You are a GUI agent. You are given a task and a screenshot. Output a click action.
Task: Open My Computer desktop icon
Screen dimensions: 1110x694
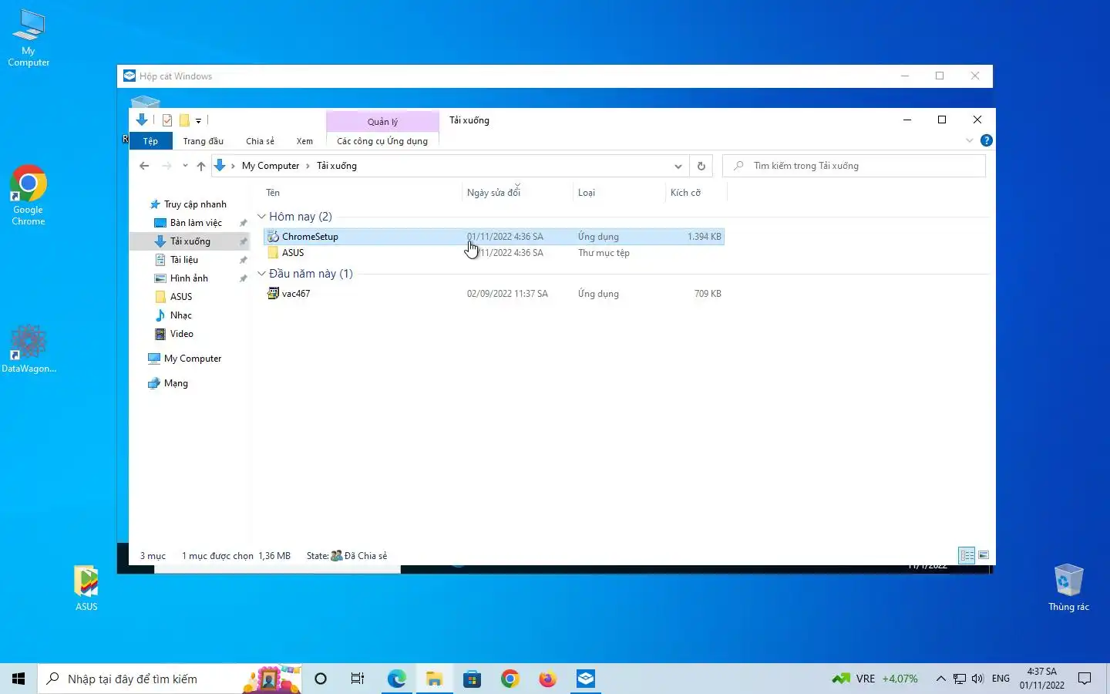tap(29, 38)
